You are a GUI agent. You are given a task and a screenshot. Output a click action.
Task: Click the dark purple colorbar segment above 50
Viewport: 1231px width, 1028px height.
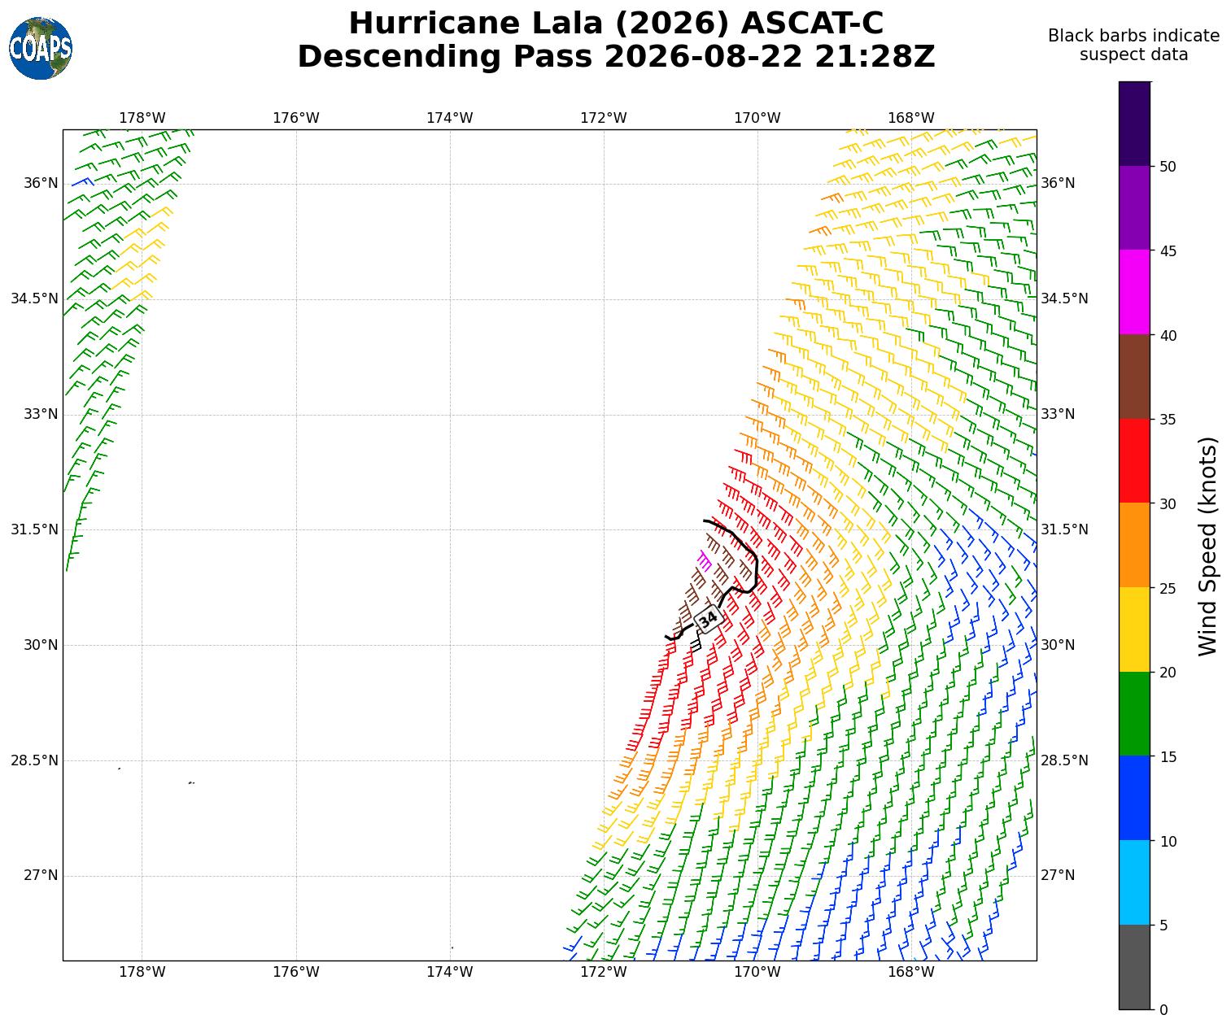click(1135, 124)
